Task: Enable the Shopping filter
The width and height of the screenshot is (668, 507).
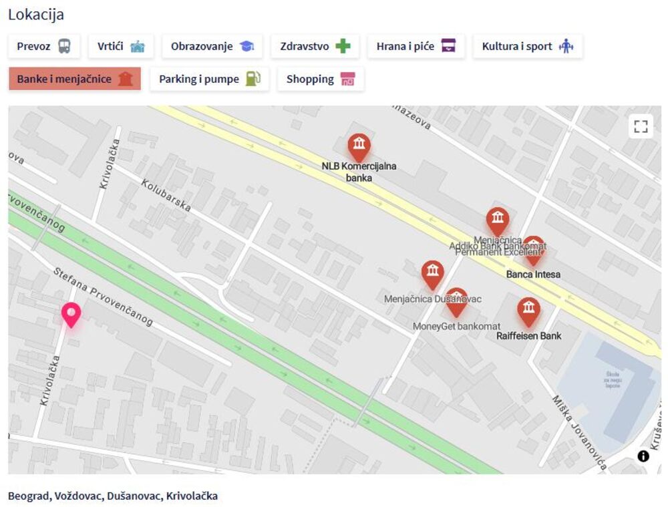Action: click(320, 79)
